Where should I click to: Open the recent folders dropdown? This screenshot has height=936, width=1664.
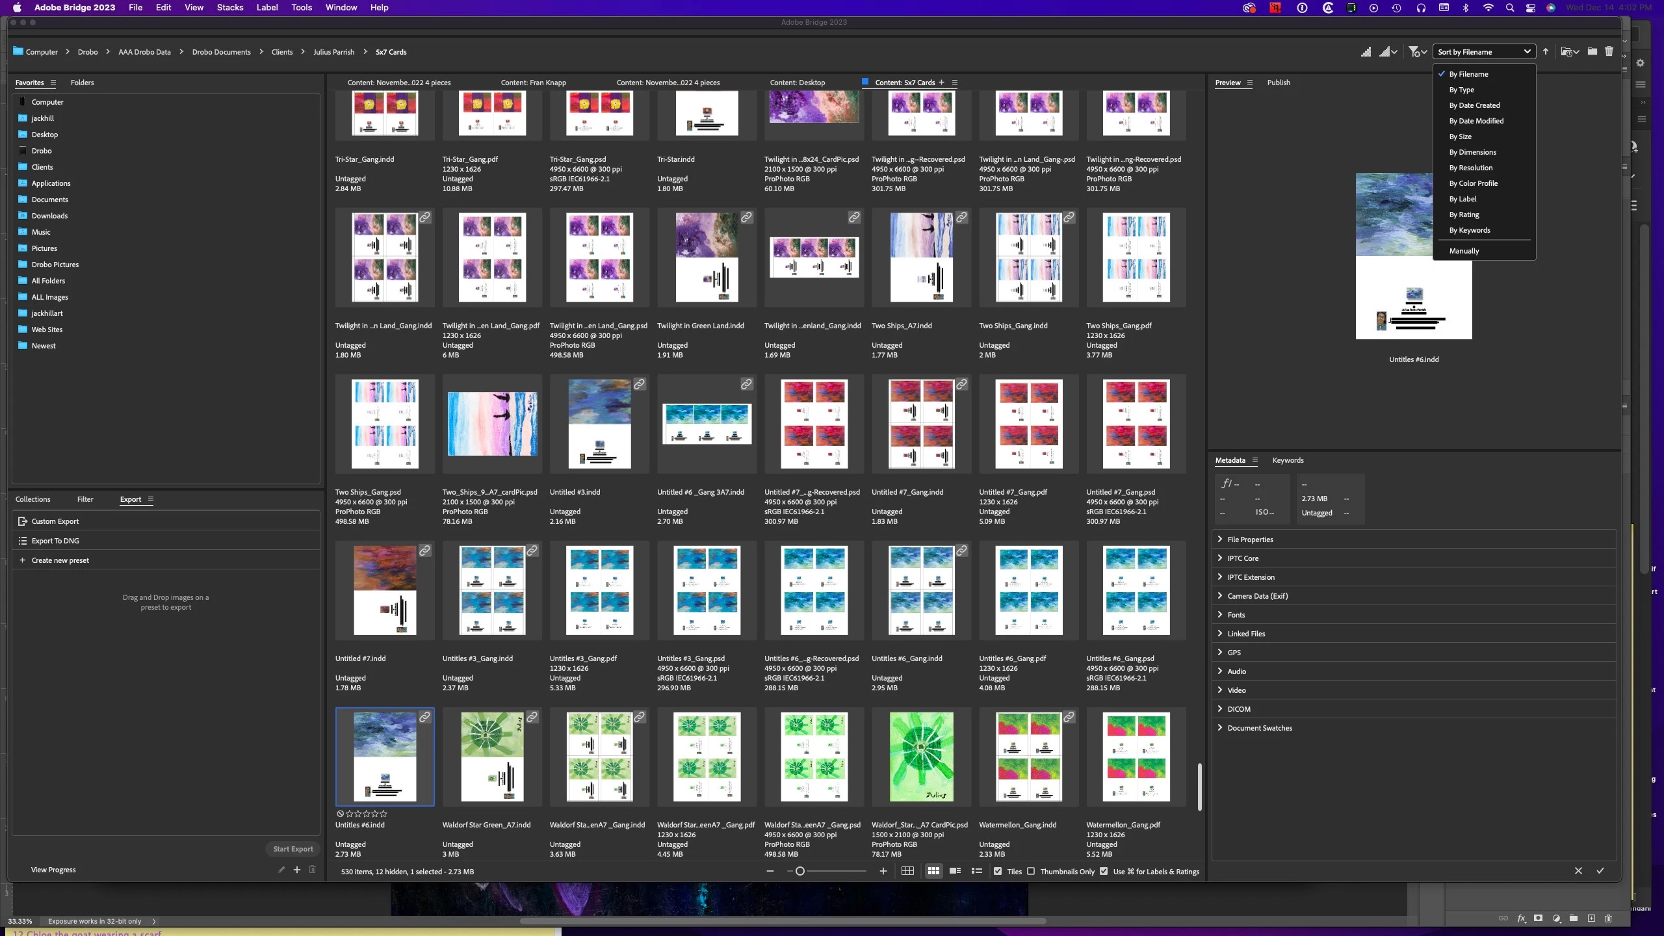point(1570,52)
